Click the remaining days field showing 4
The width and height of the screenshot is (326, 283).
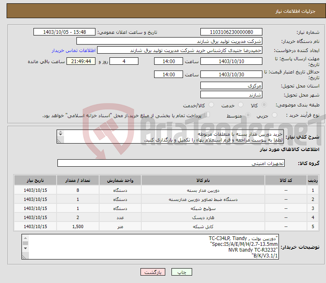(x=124, y=61)
